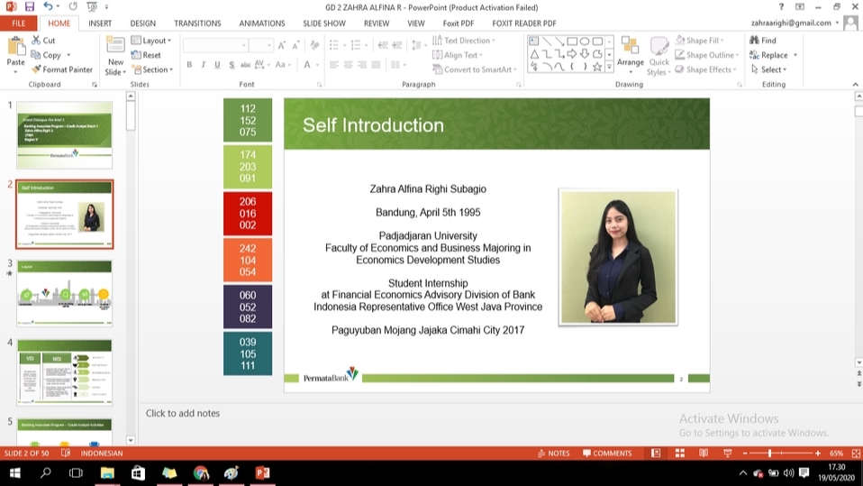863x486 pixels.
Task: Open Shape Effects dropdown
Action: (x=705, y=69)
